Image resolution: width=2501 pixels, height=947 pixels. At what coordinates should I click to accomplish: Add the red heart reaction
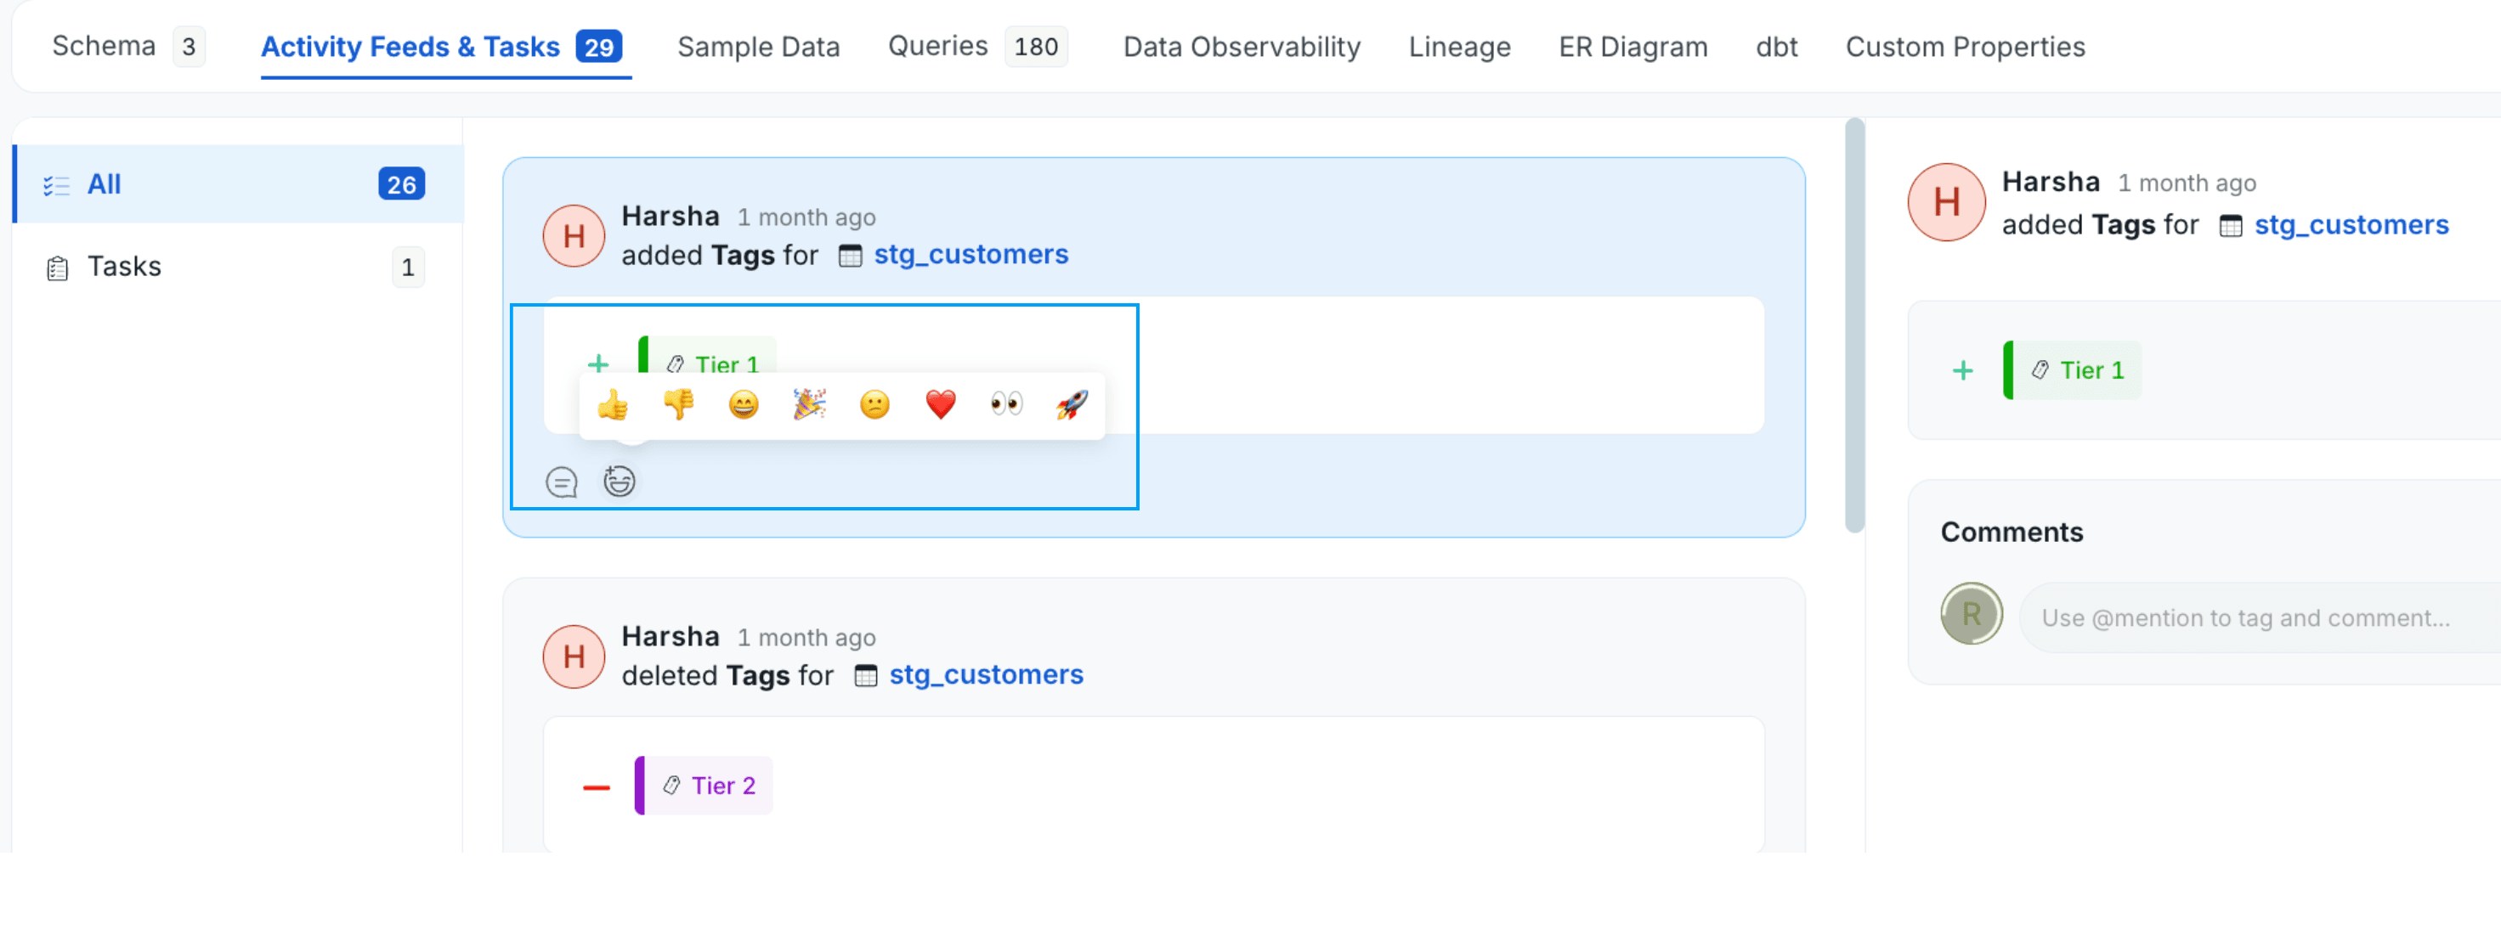[x=940, y=404]
